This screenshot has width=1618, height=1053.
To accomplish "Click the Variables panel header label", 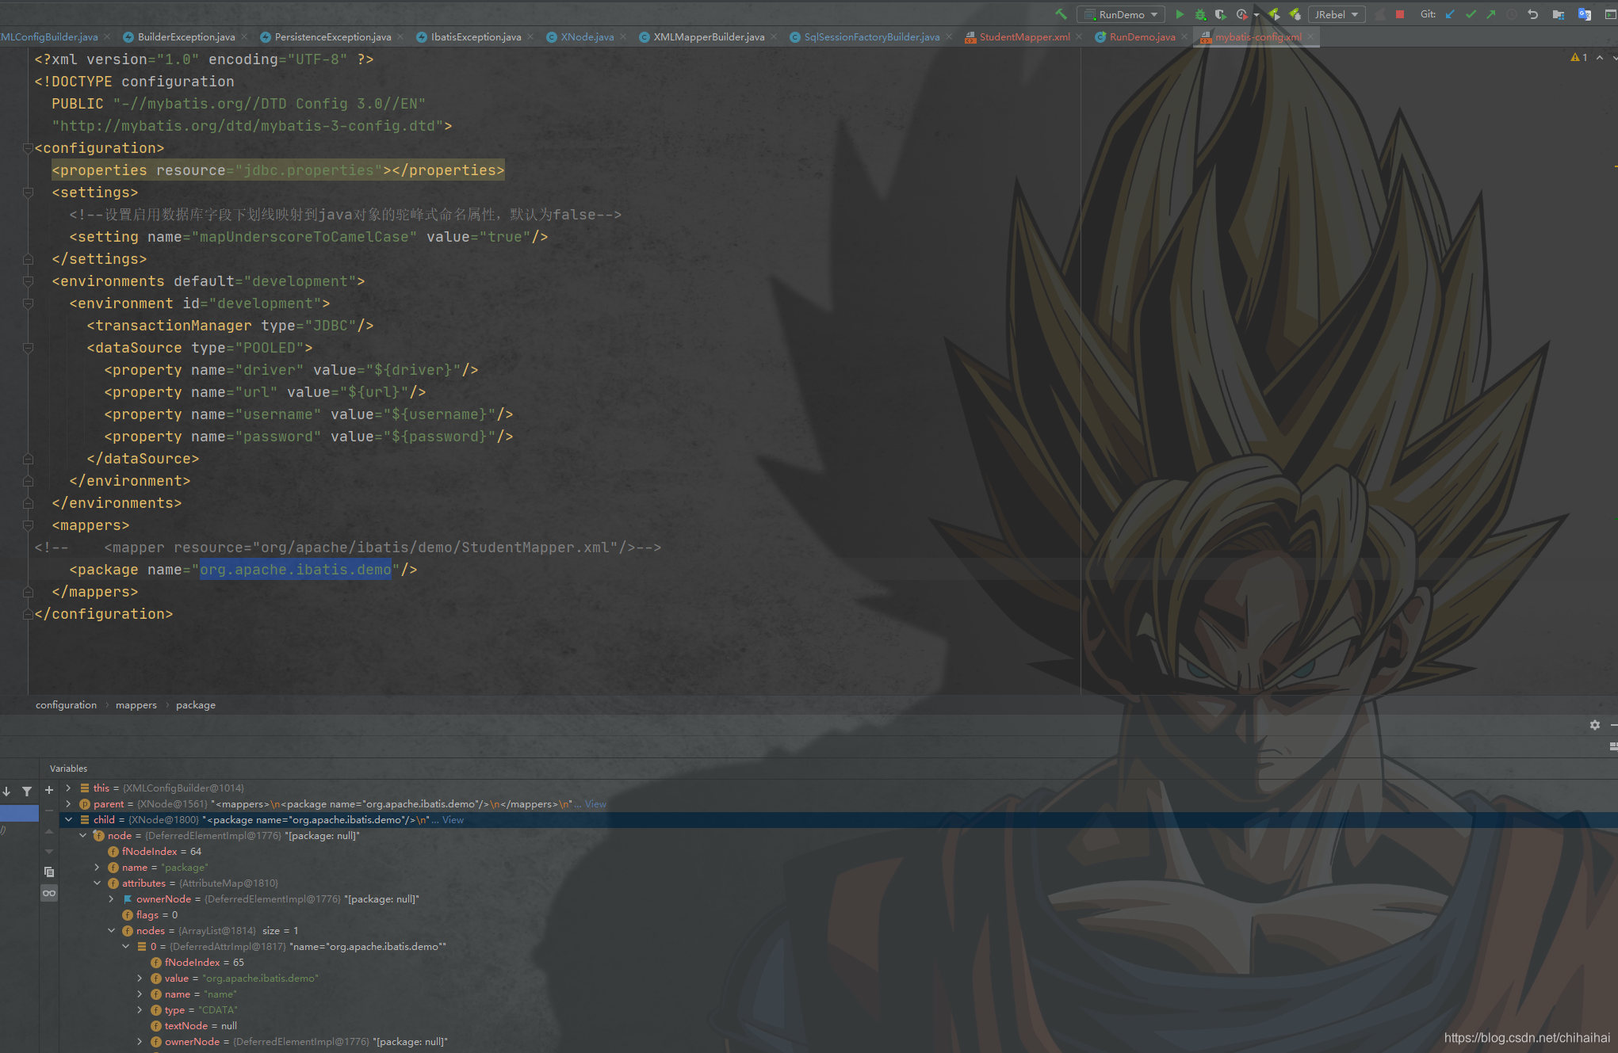I will coord(68,768).
